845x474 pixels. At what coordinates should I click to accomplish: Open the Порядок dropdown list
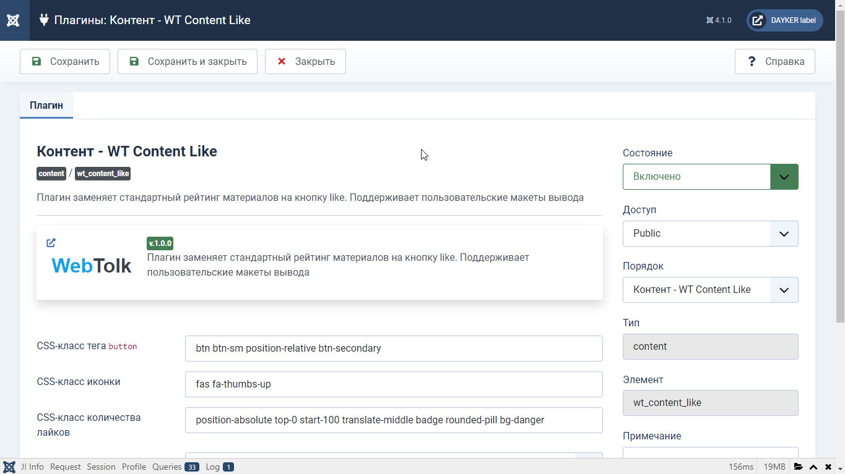click(710, 290)
